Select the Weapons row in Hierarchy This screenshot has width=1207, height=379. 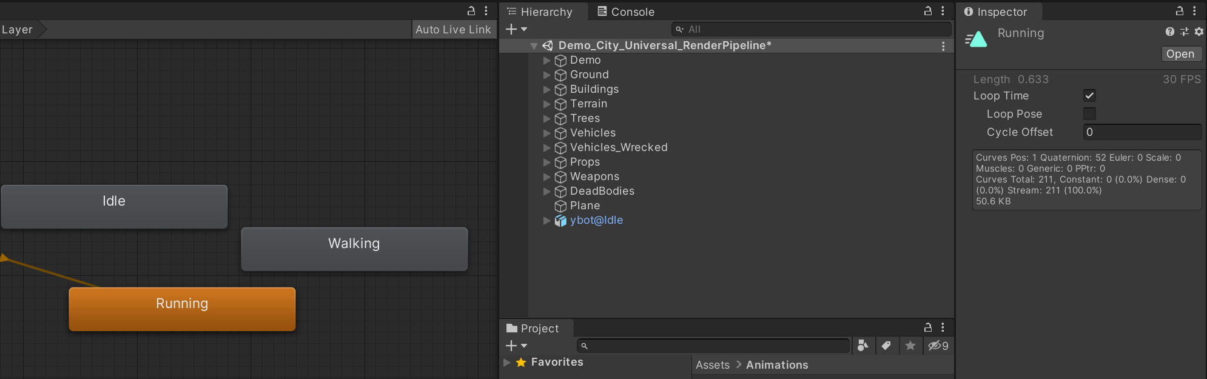(x=727, y=177)
